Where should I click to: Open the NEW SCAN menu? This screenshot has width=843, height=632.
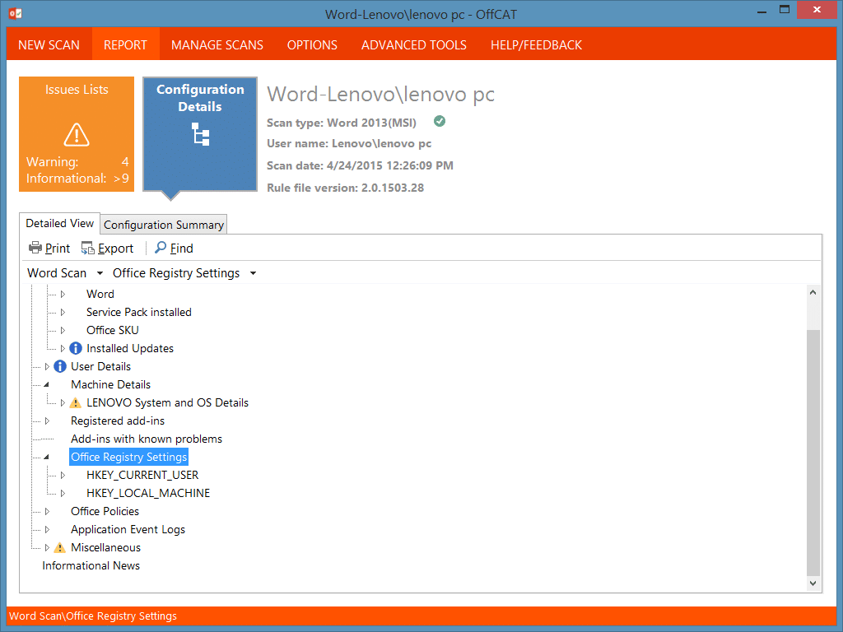coord(49,45)
